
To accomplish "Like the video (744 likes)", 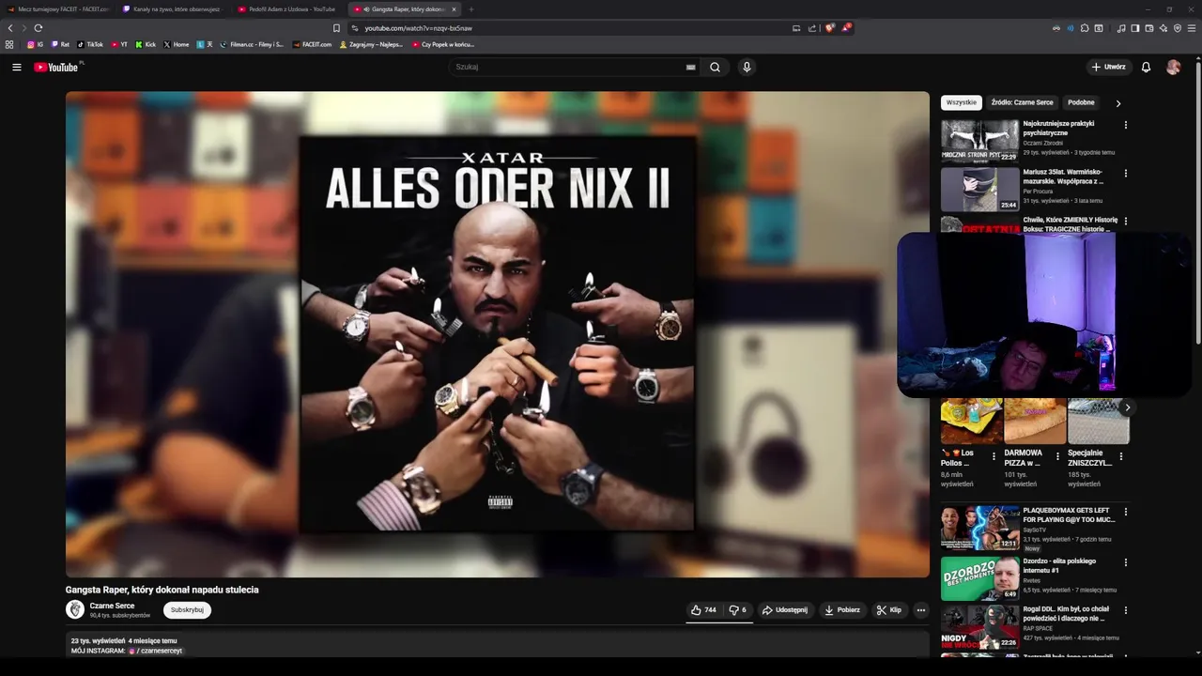I will [703, 610].
